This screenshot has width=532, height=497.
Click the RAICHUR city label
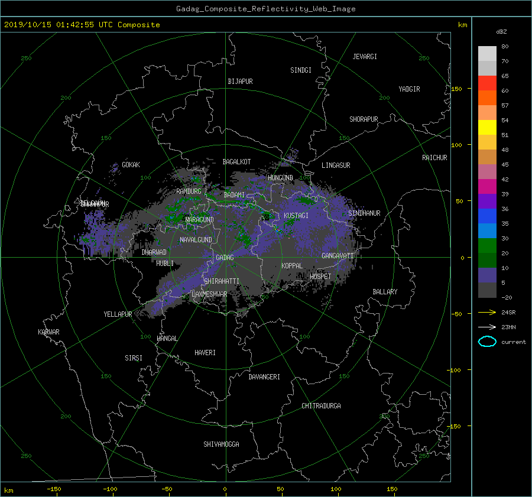coord(434,158)
